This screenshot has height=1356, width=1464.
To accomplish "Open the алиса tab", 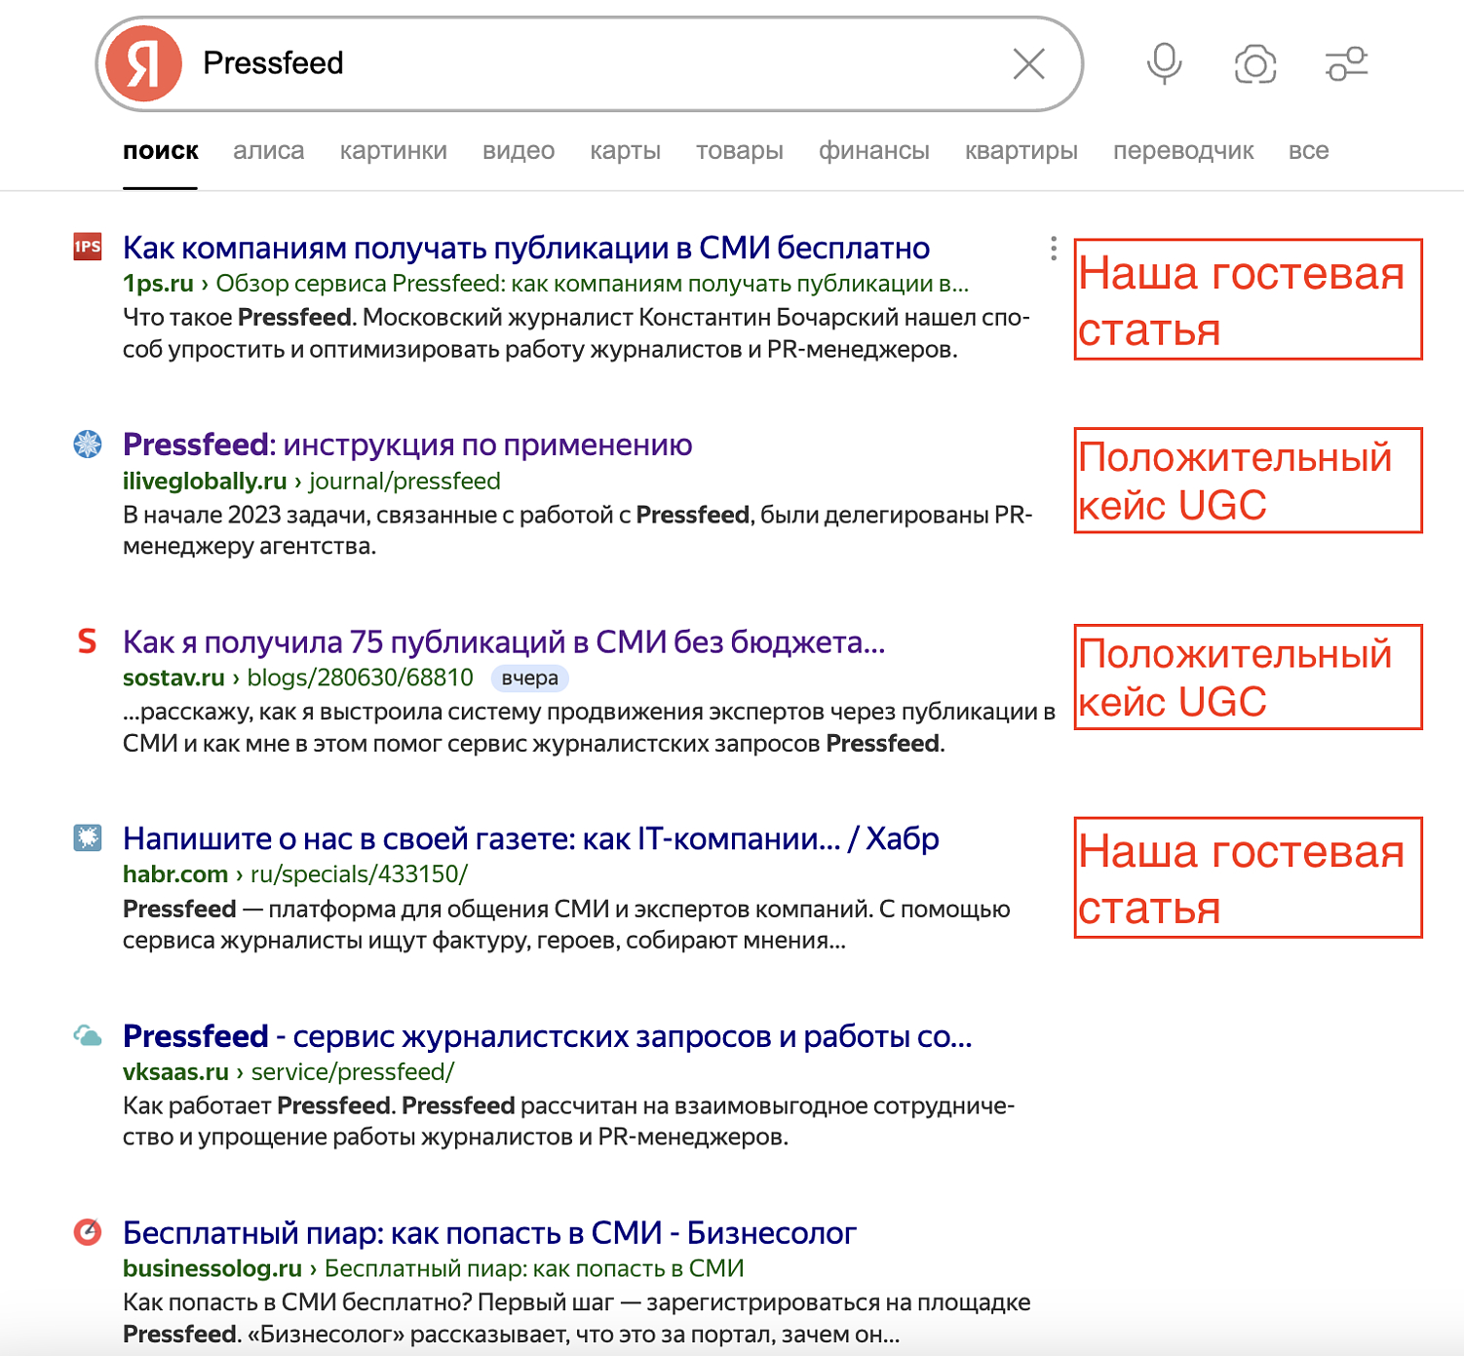I will 268,151.
